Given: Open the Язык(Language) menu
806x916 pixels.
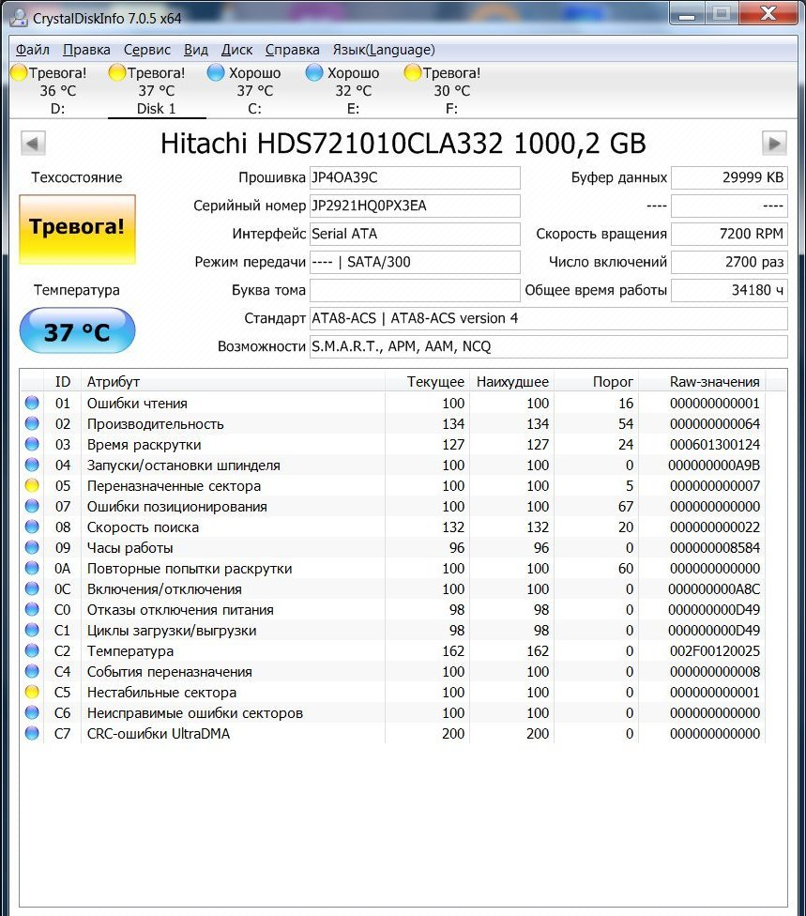Looking at the screenshot, I should coord(384,50).
